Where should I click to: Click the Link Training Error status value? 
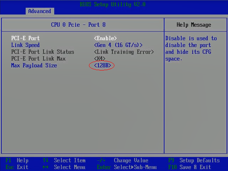124,52
